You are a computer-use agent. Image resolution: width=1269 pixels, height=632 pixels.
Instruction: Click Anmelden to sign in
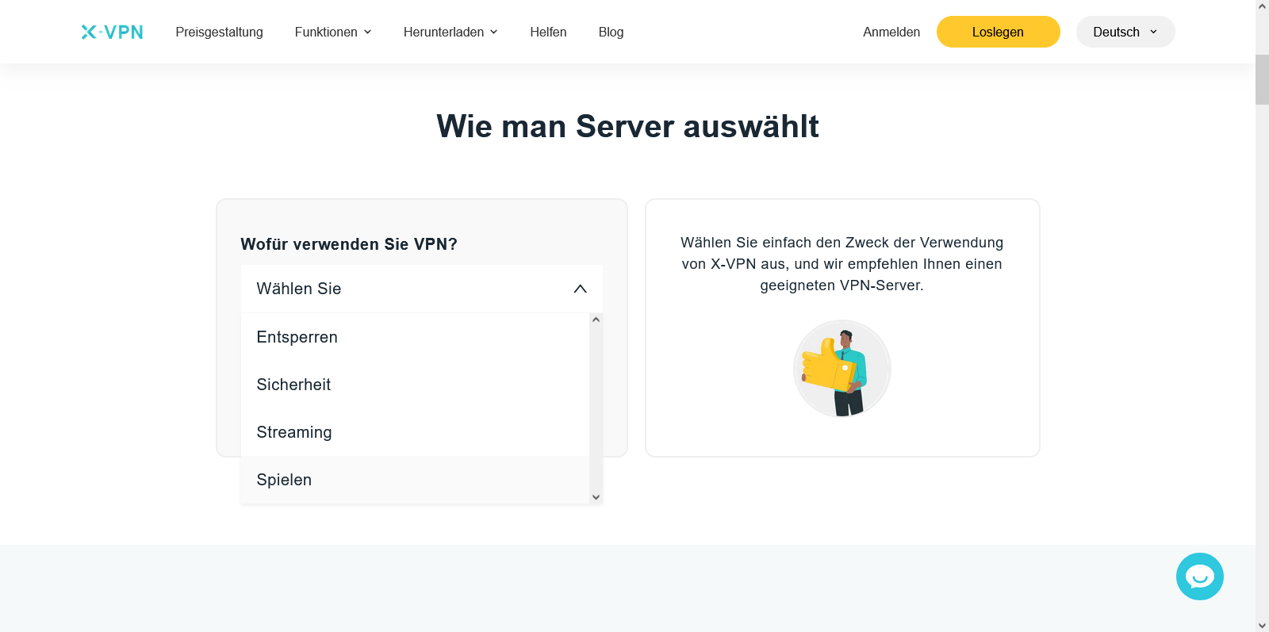click(x=891, y=32)
